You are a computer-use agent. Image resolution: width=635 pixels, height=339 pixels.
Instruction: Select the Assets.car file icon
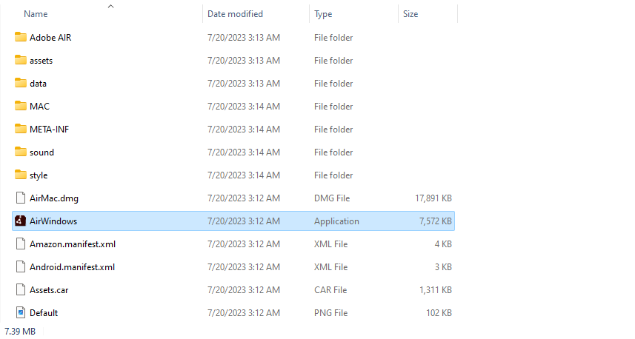coord(20,290)
